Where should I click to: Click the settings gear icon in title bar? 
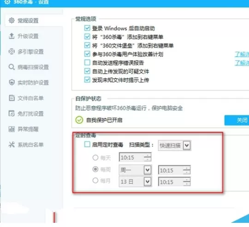(7, 2)
